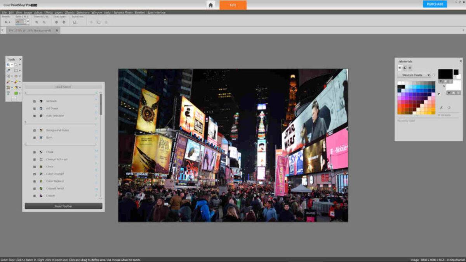Click the Clone tool icon
466x262 pixels.
pyautogui.click(x=41, y=167)
